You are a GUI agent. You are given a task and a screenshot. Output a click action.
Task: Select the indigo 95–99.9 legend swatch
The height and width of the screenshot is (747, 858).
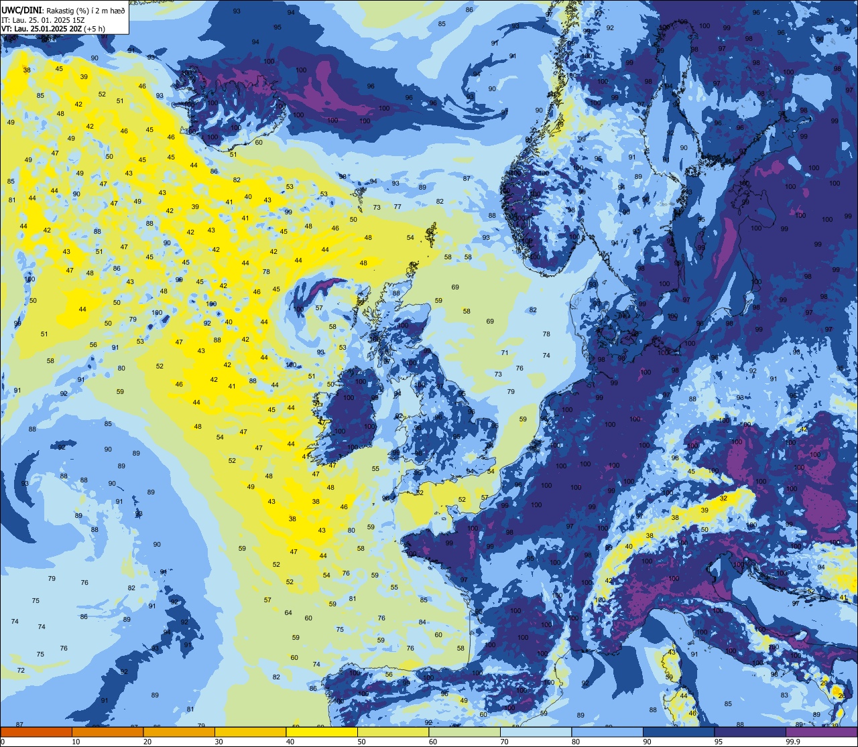(x=750, y=732)
